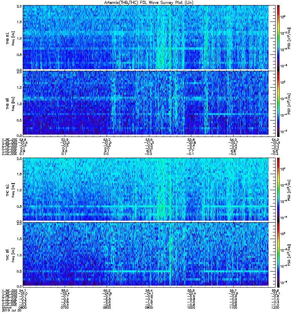Click the 0800 time tick label

(x=107, y=308)
